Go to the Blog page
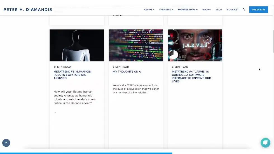 (219, 10)
